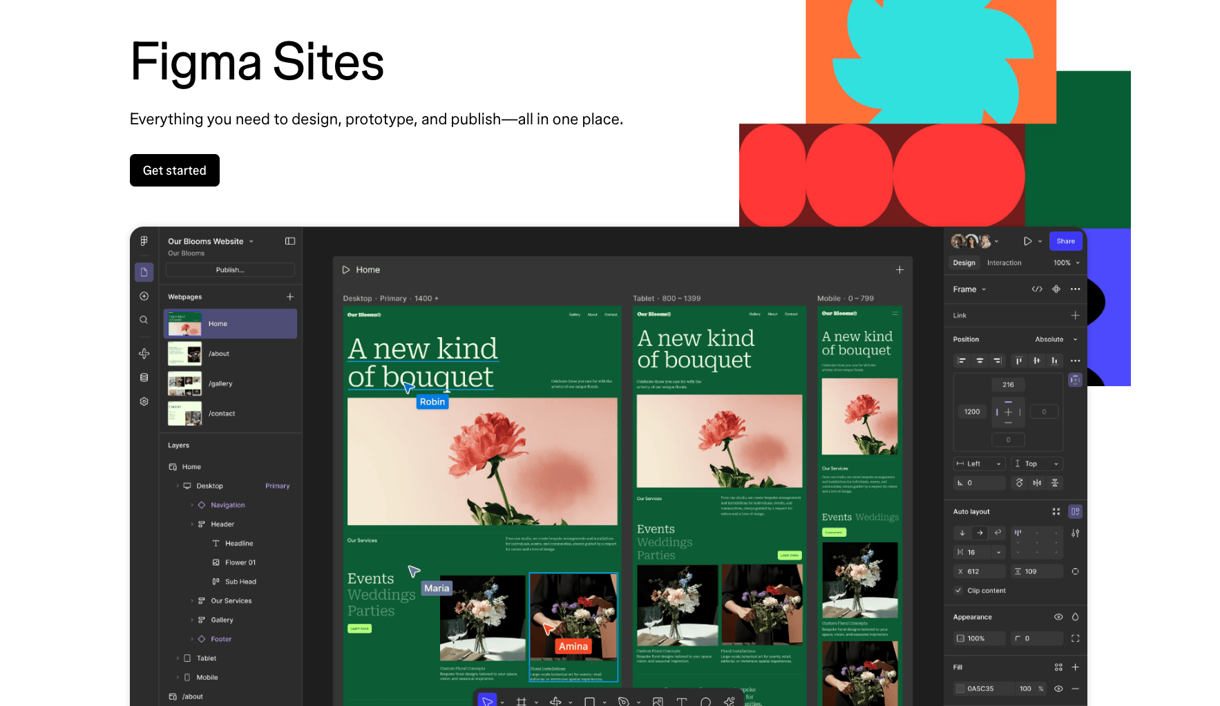Select the Home webpage
This screenshot has width=1220, height=706.
click(x=231, y=323)
